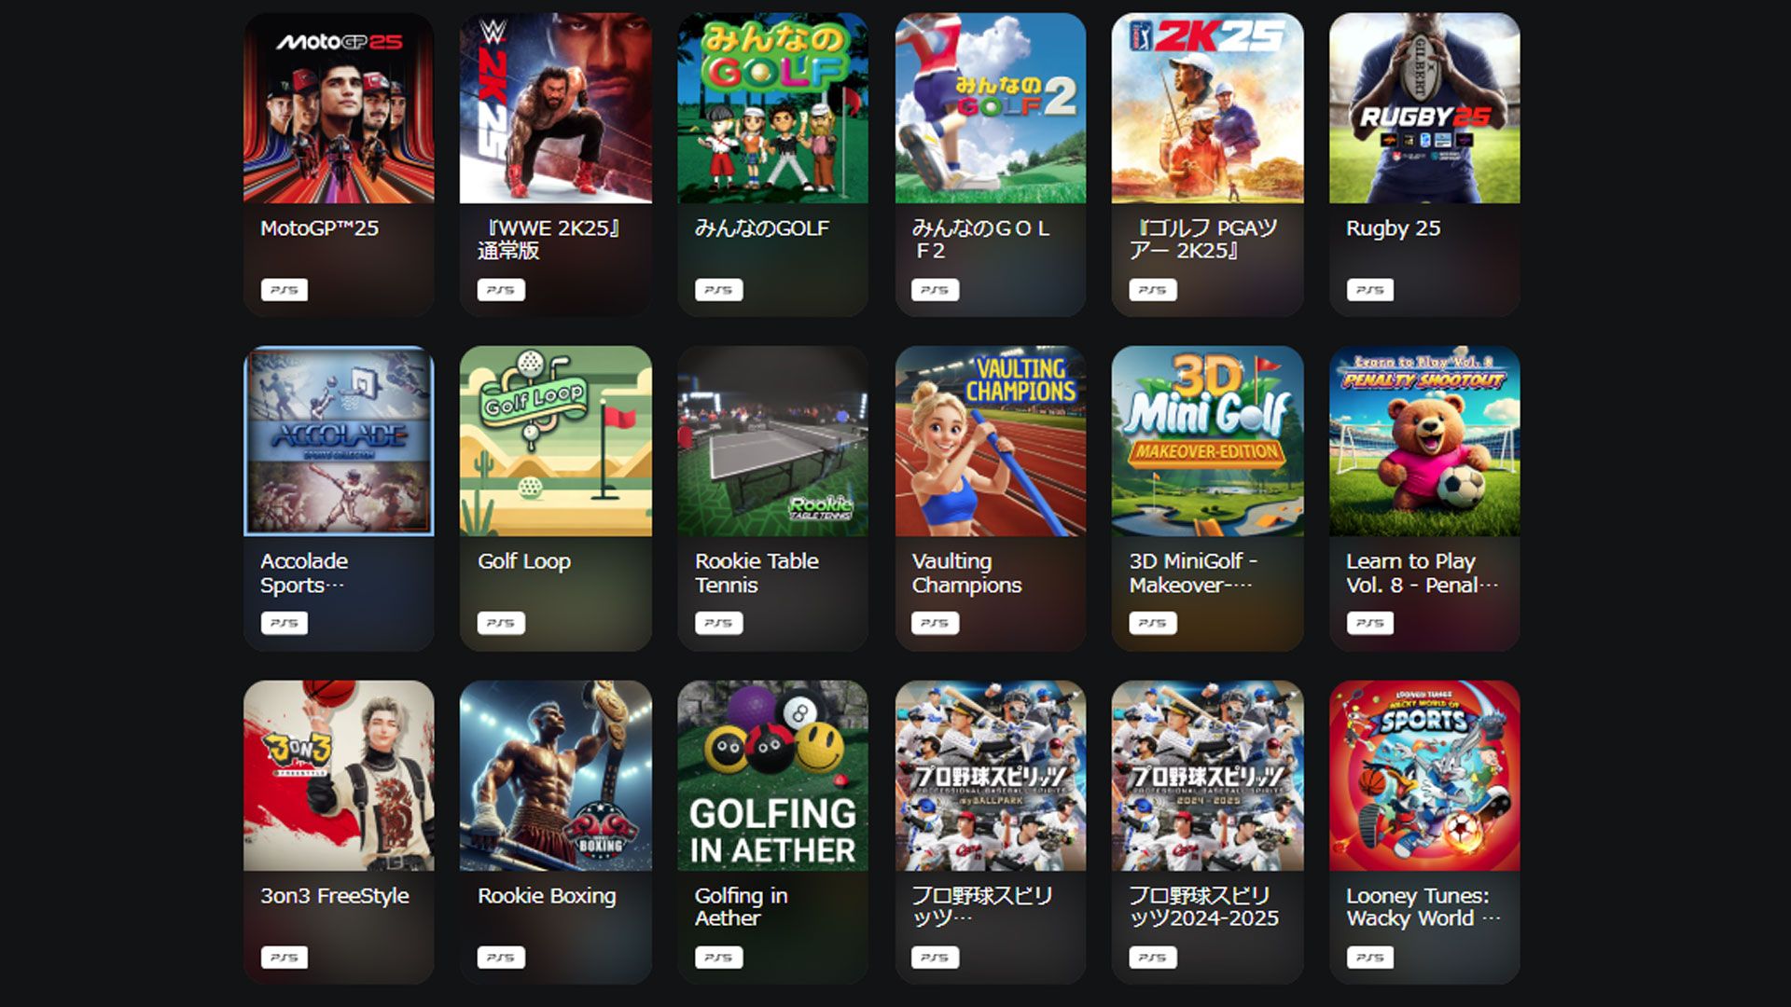
Task: Click the PS5 badge under Rugby 25
Action: click(x=1370, y=290)
